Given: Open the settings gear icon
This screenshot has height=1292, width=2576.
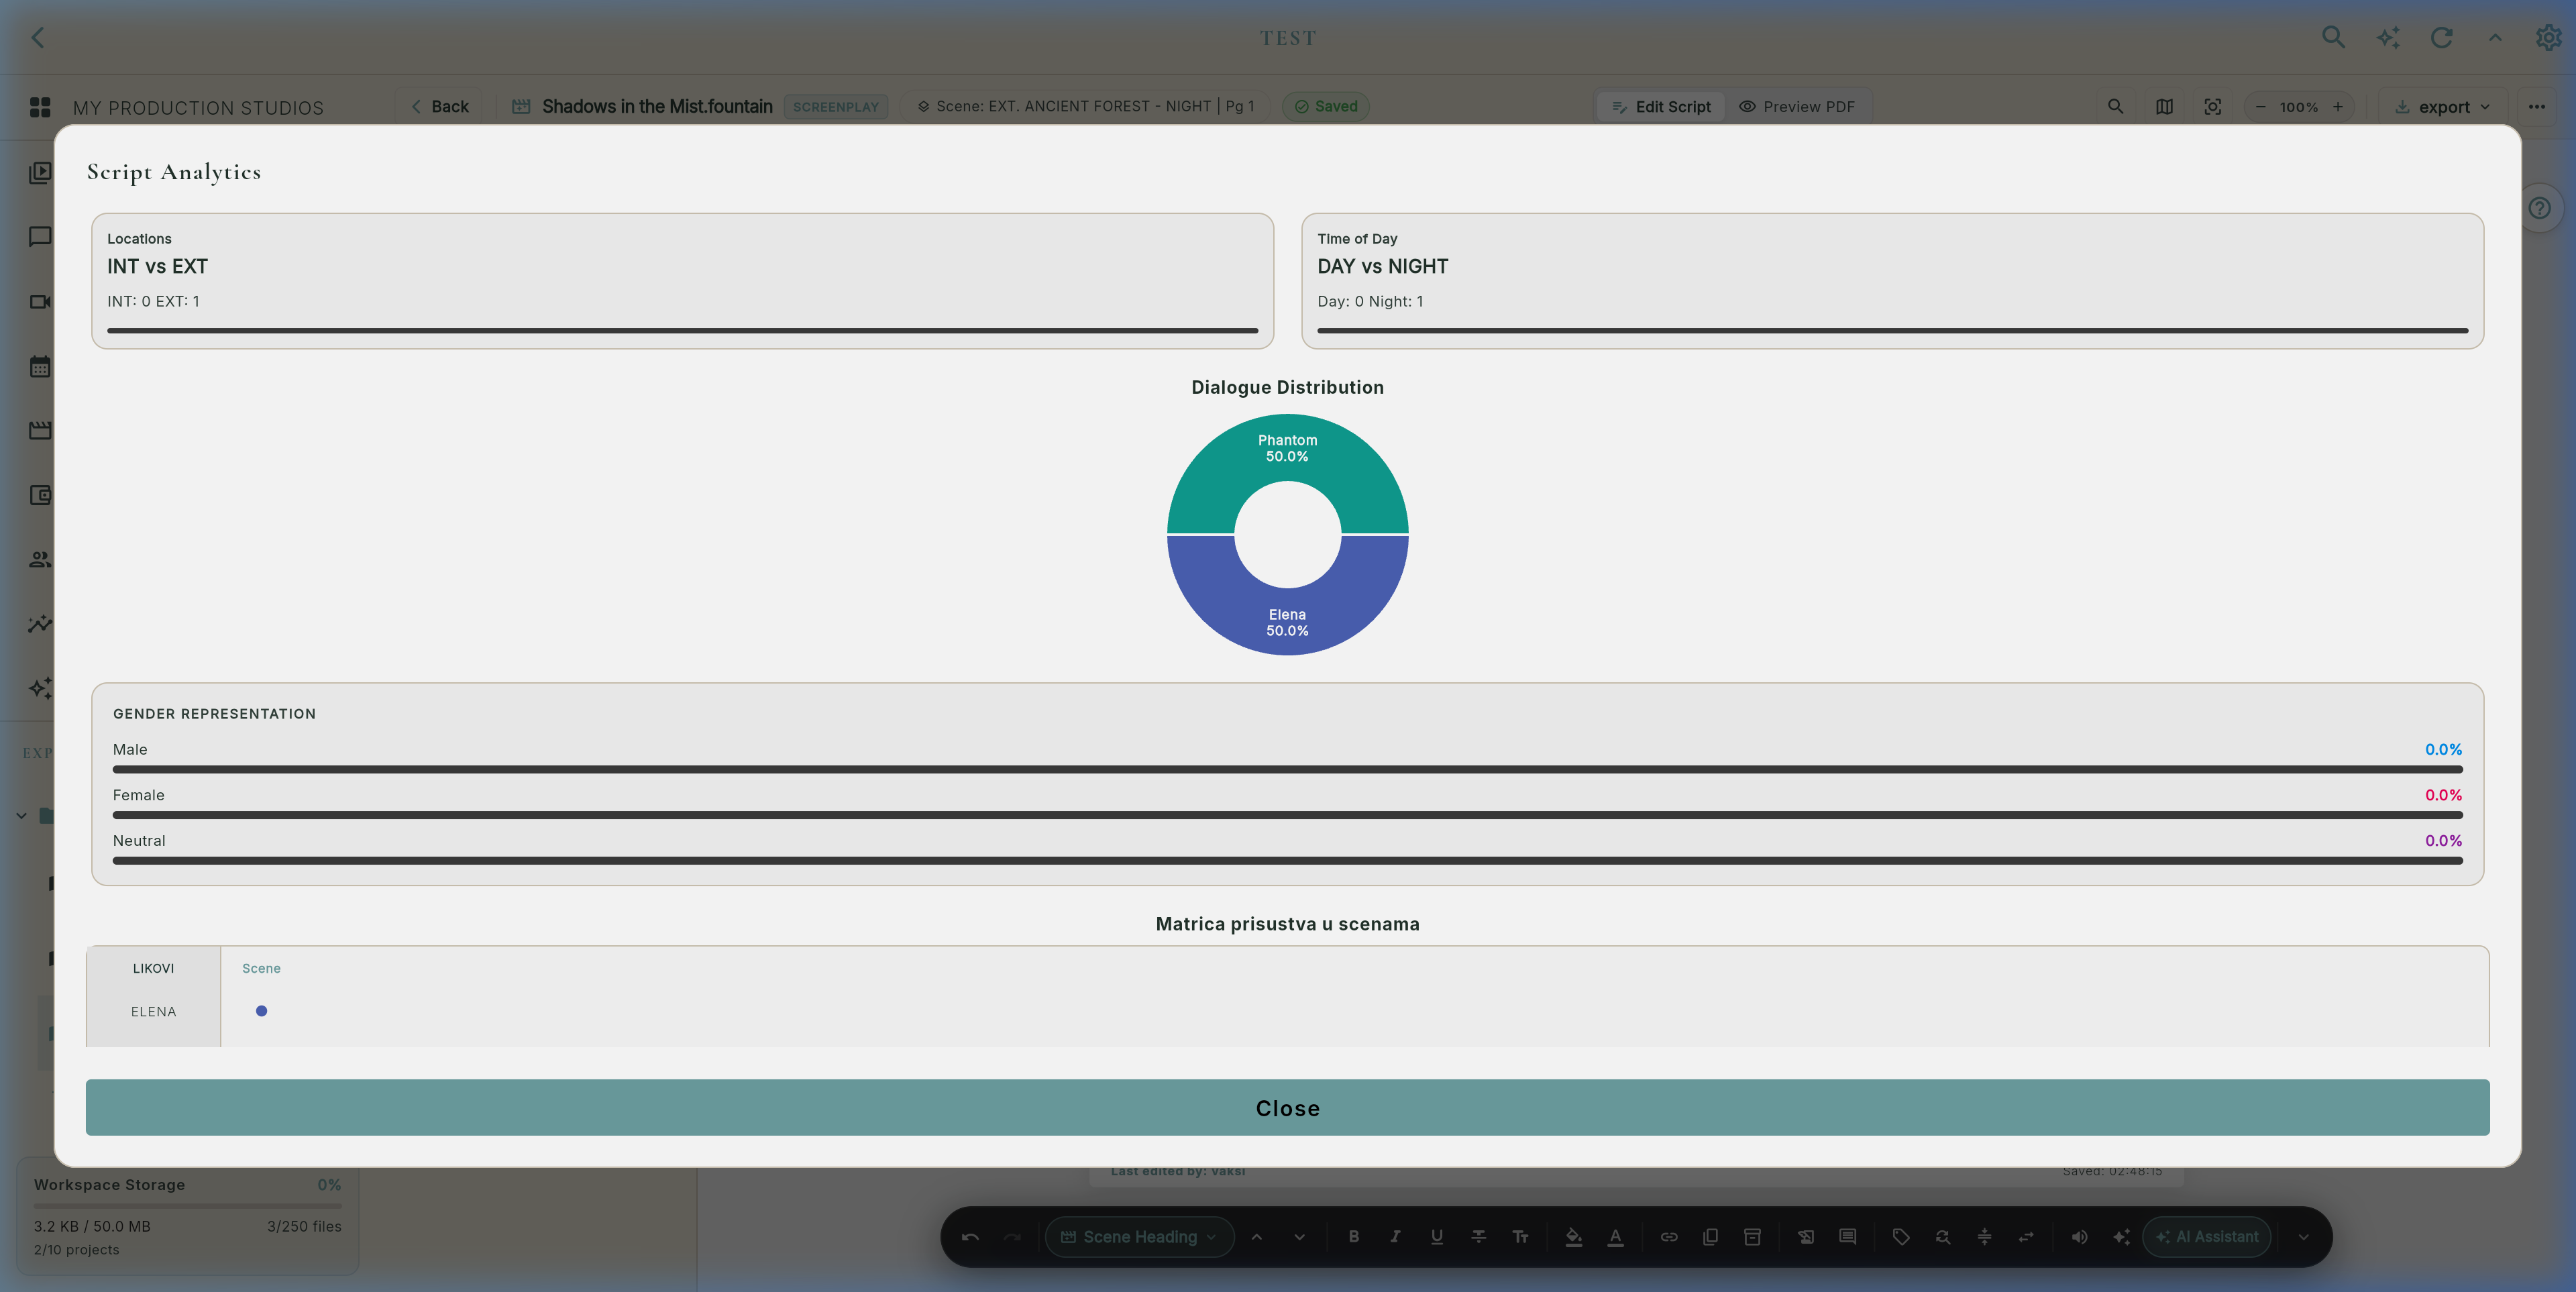Looking at the screenshot, I should tap(2548, 38).
